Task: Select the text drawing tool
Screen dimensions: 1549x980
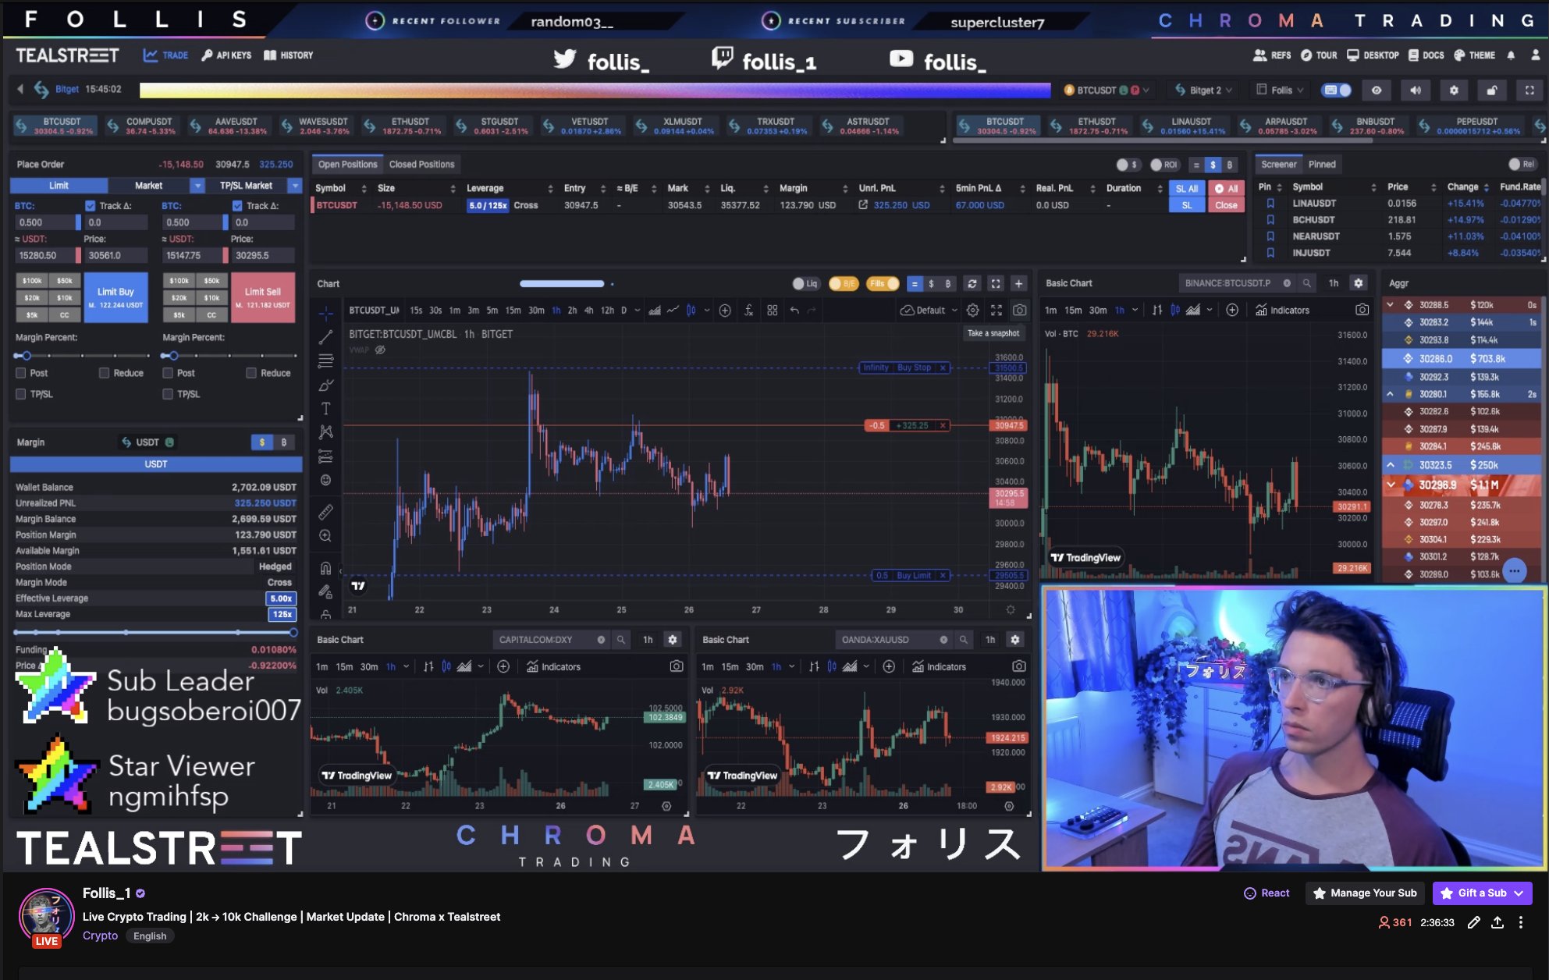Action: click(x=325, y=408)
